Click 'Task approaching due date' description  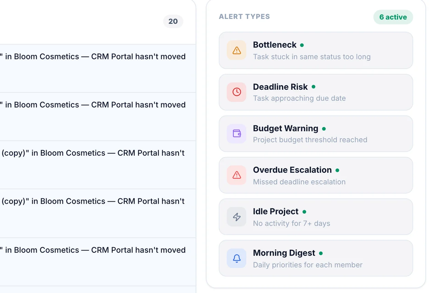299,98
